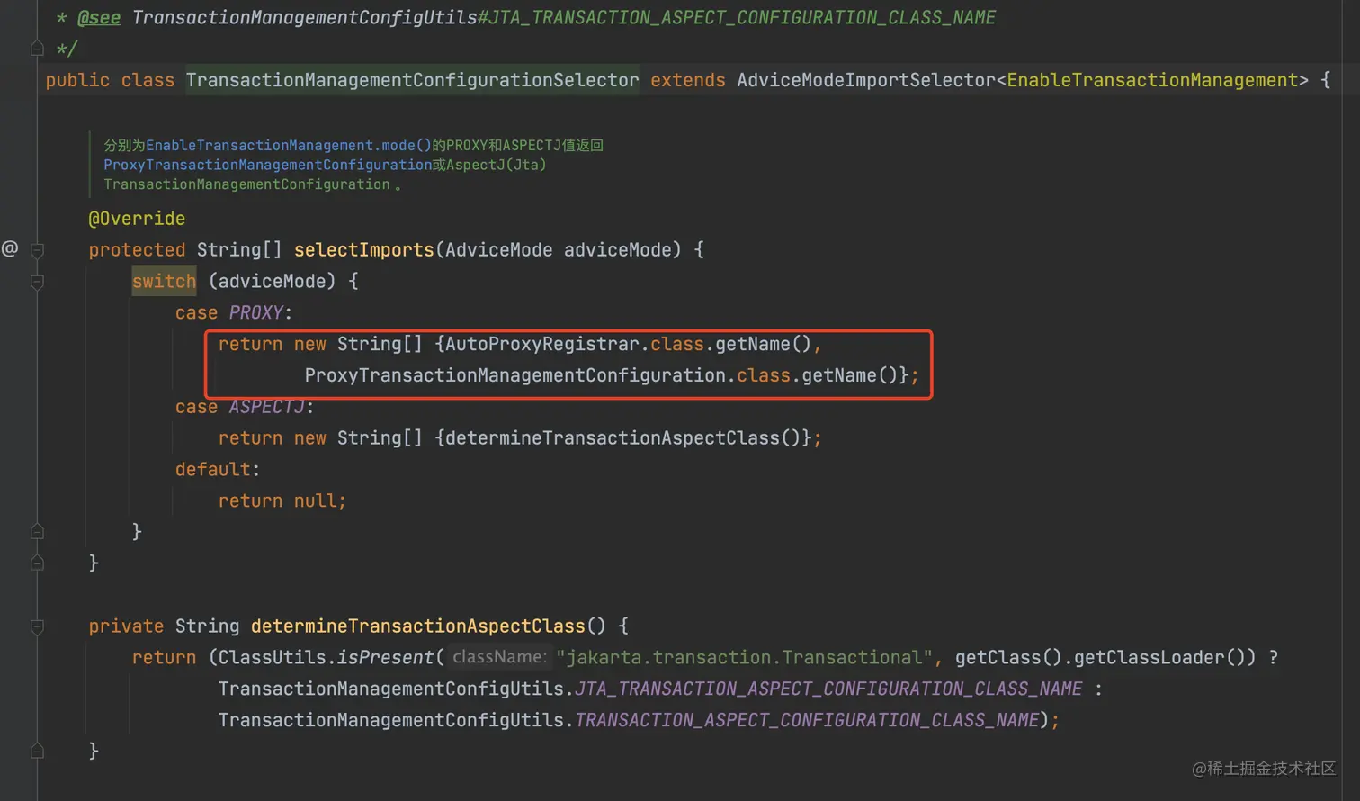The image size is (1360, 801).
Task: Collapse the switch block using its fold marker
Action: coord(37,282)
